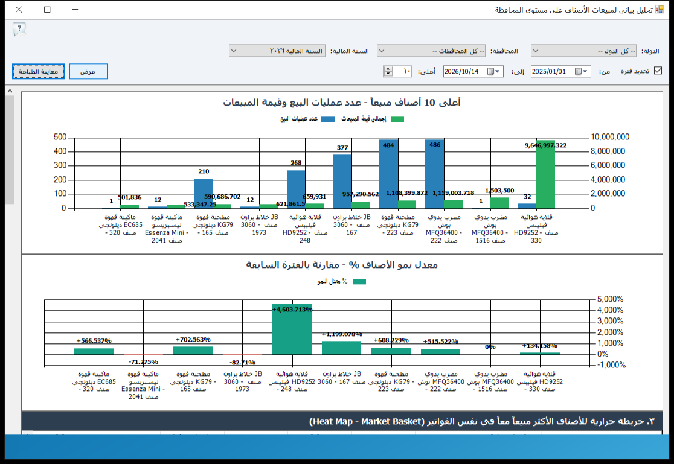This screenshot has height=464, width=674.
Task: Click the "5,000%" growth axis label
Action: coord(610,299)
